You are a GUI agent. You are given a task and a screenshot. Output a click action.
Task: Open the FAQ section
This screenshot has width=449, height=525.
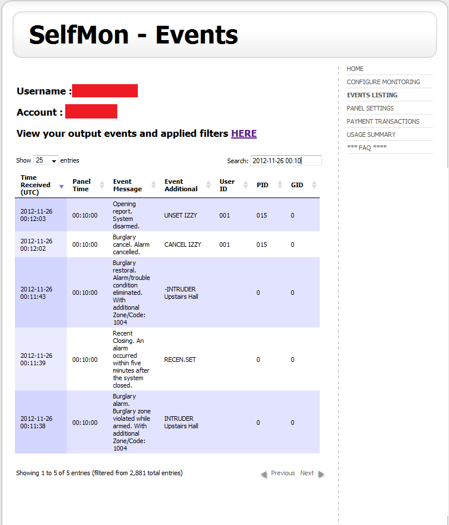pos(367,147)
